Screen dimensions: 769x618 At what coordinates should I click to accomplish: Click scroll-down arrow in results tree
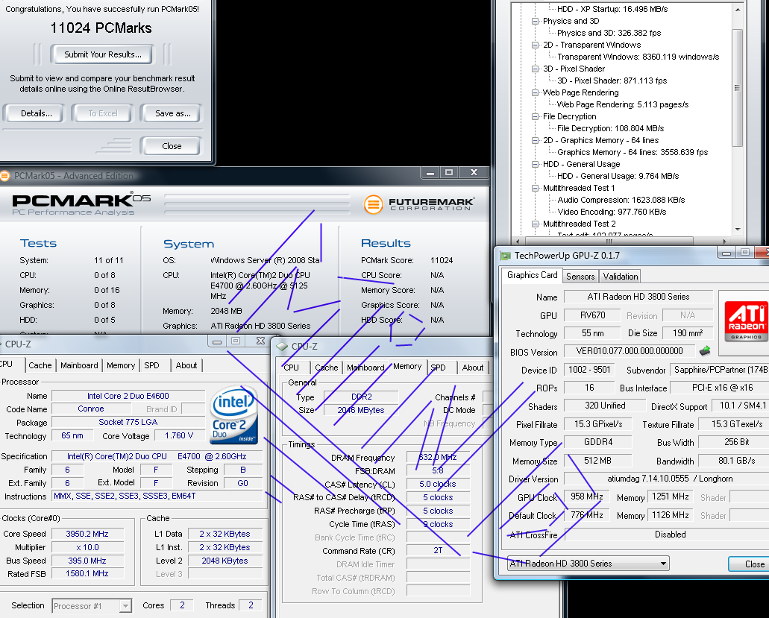click(738, 230)
